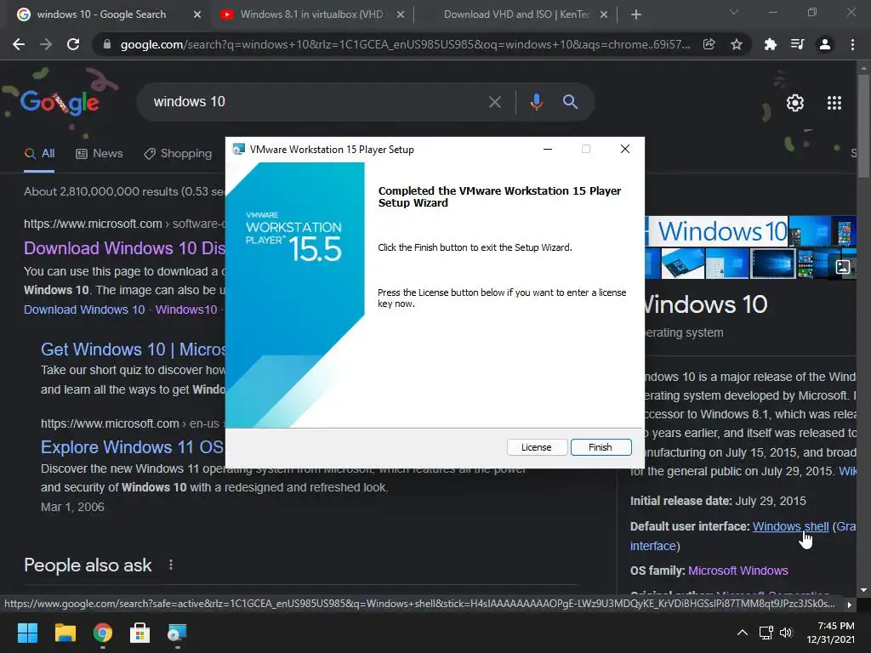Switch to the Windows 8.1 in virtualbox YouTube tab
The image size is (871, 653).
coord(311,14)
